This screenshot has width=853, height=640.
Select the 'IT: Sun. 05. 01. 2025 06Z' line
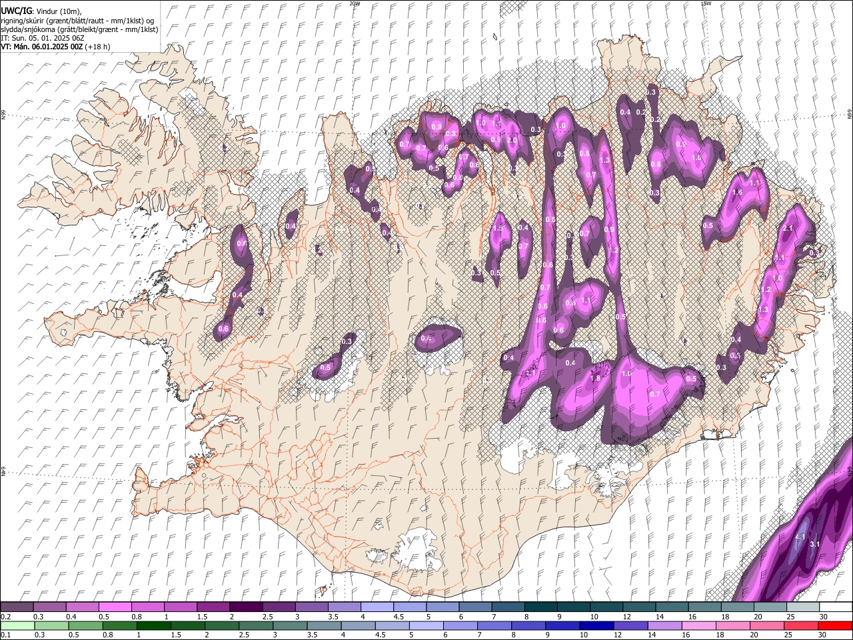point(42,38)
